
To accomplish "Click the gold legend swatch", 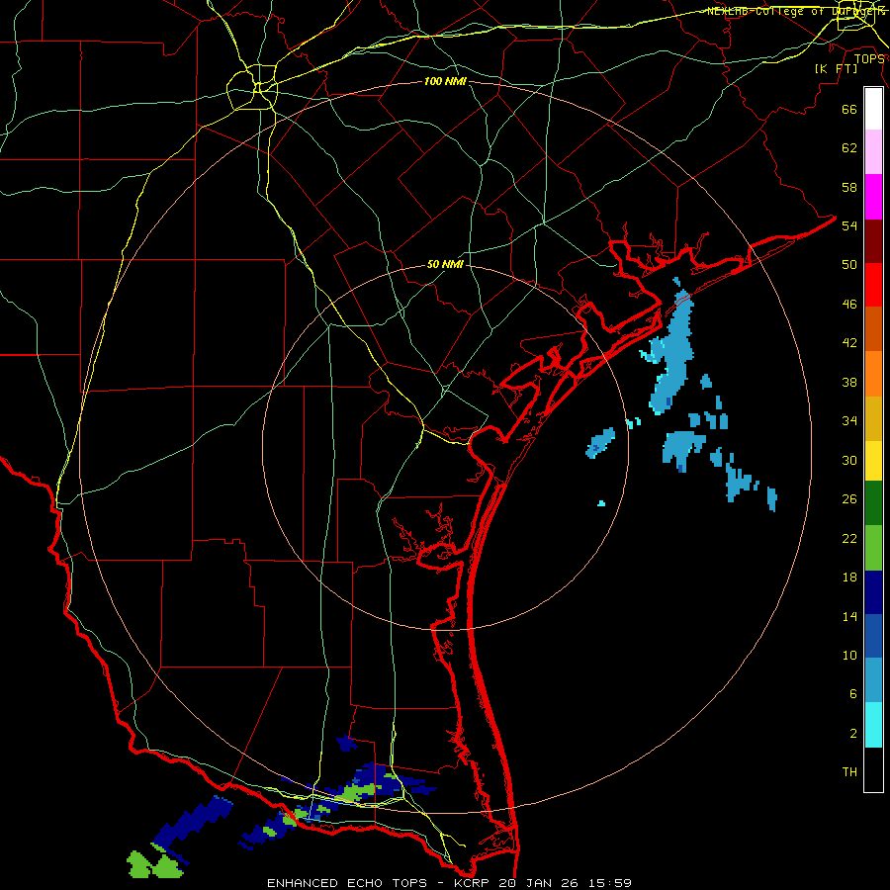I will [x=873, y=417].
